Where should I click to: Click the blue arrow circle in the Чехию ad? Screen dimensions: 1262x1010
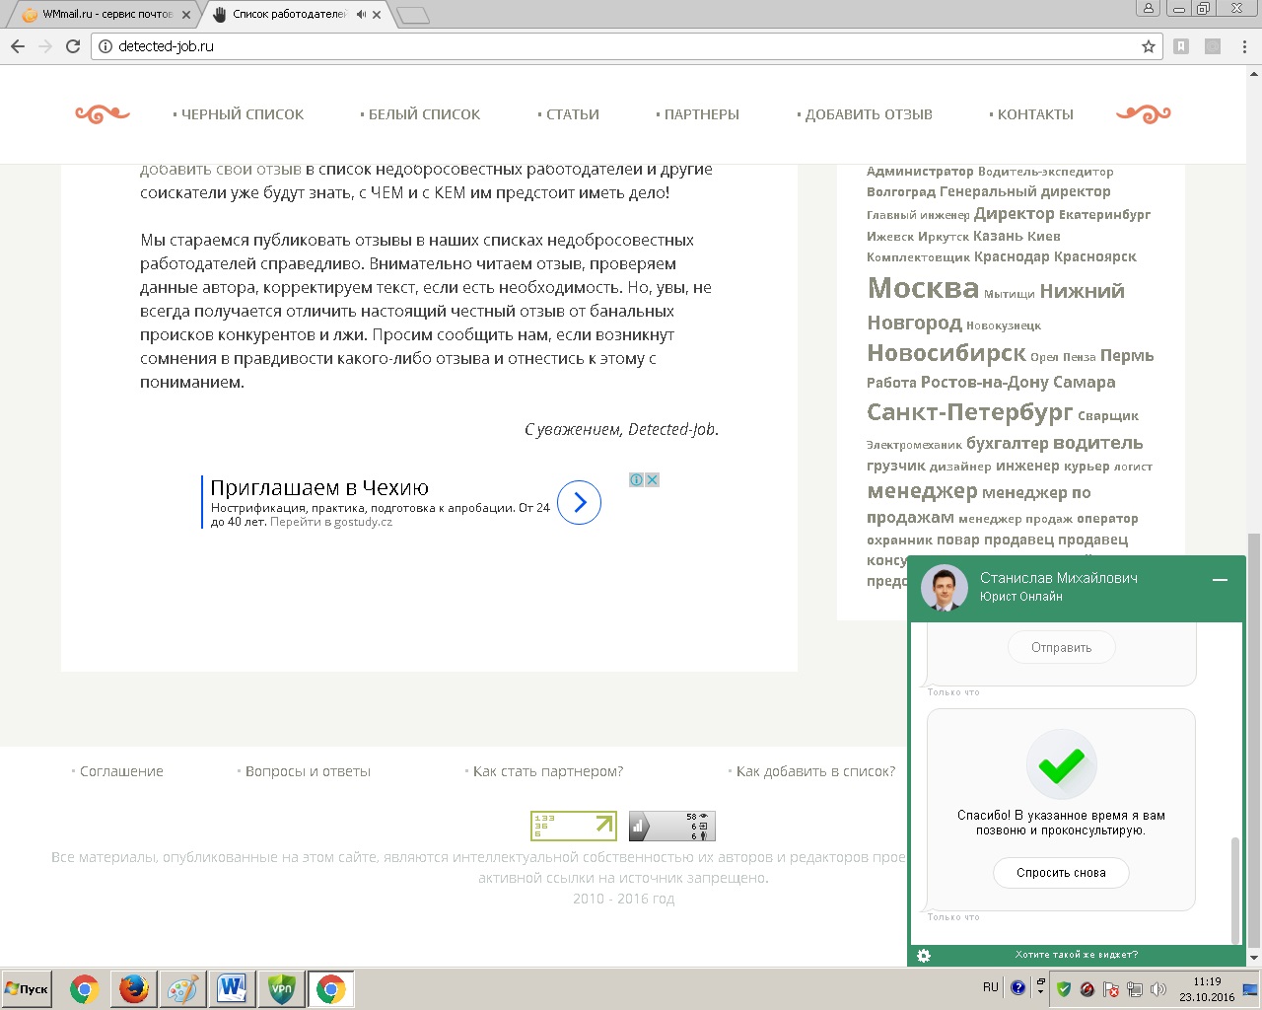[579, 503]
